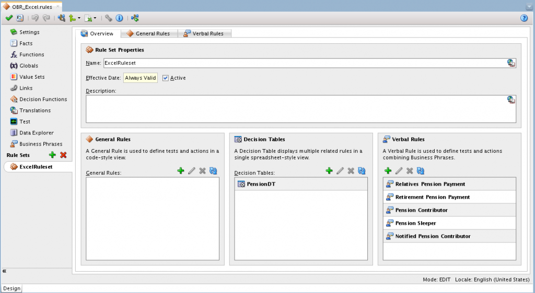Add a new rule set with green plus
This screenshot has width=535, height=293.
(52, 155)
